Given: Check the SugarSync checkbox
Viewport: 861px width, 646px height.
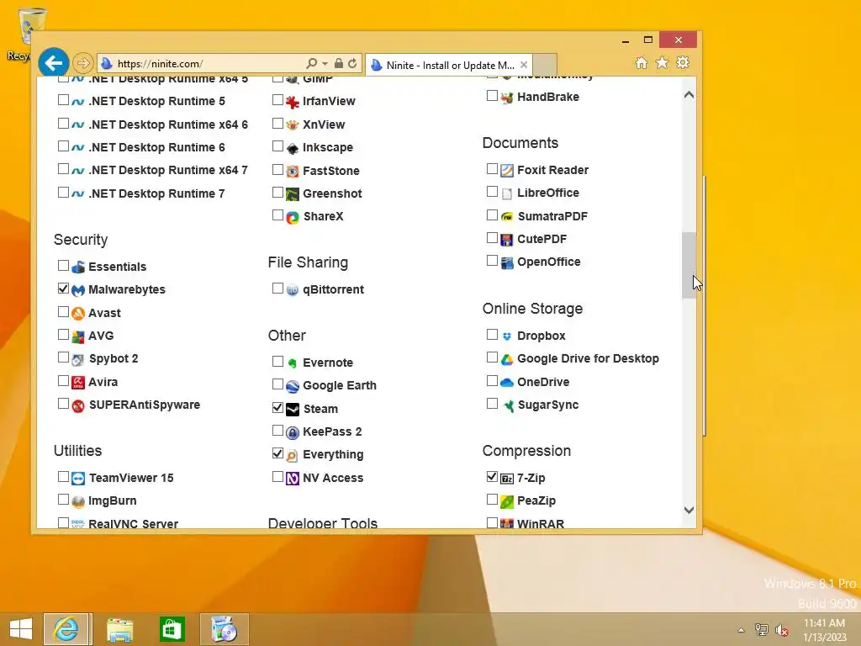Looking at the screenshot, I should (492, 404).
